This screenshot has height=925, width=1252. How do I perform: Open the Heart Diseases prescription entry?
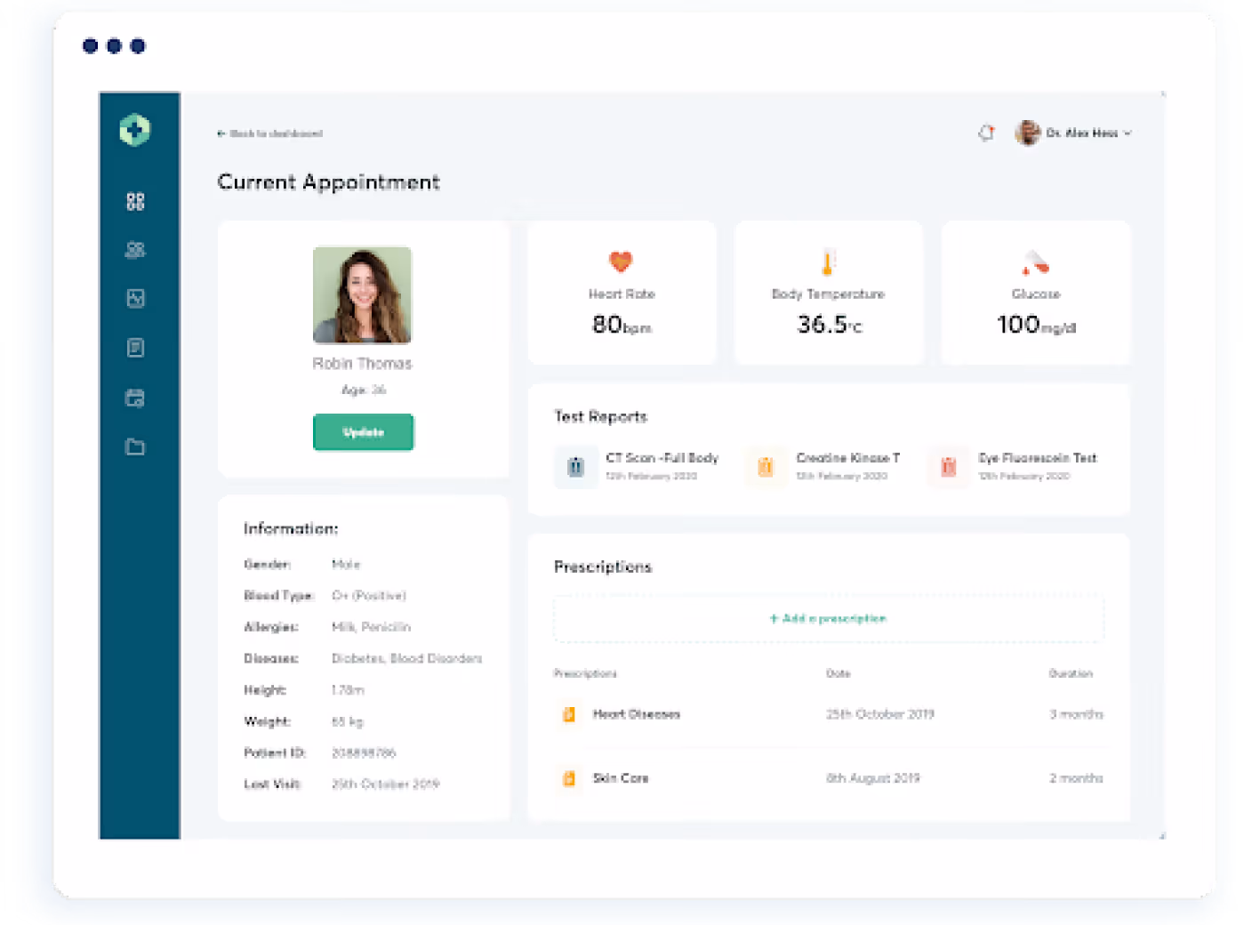(x=637, y=713)
